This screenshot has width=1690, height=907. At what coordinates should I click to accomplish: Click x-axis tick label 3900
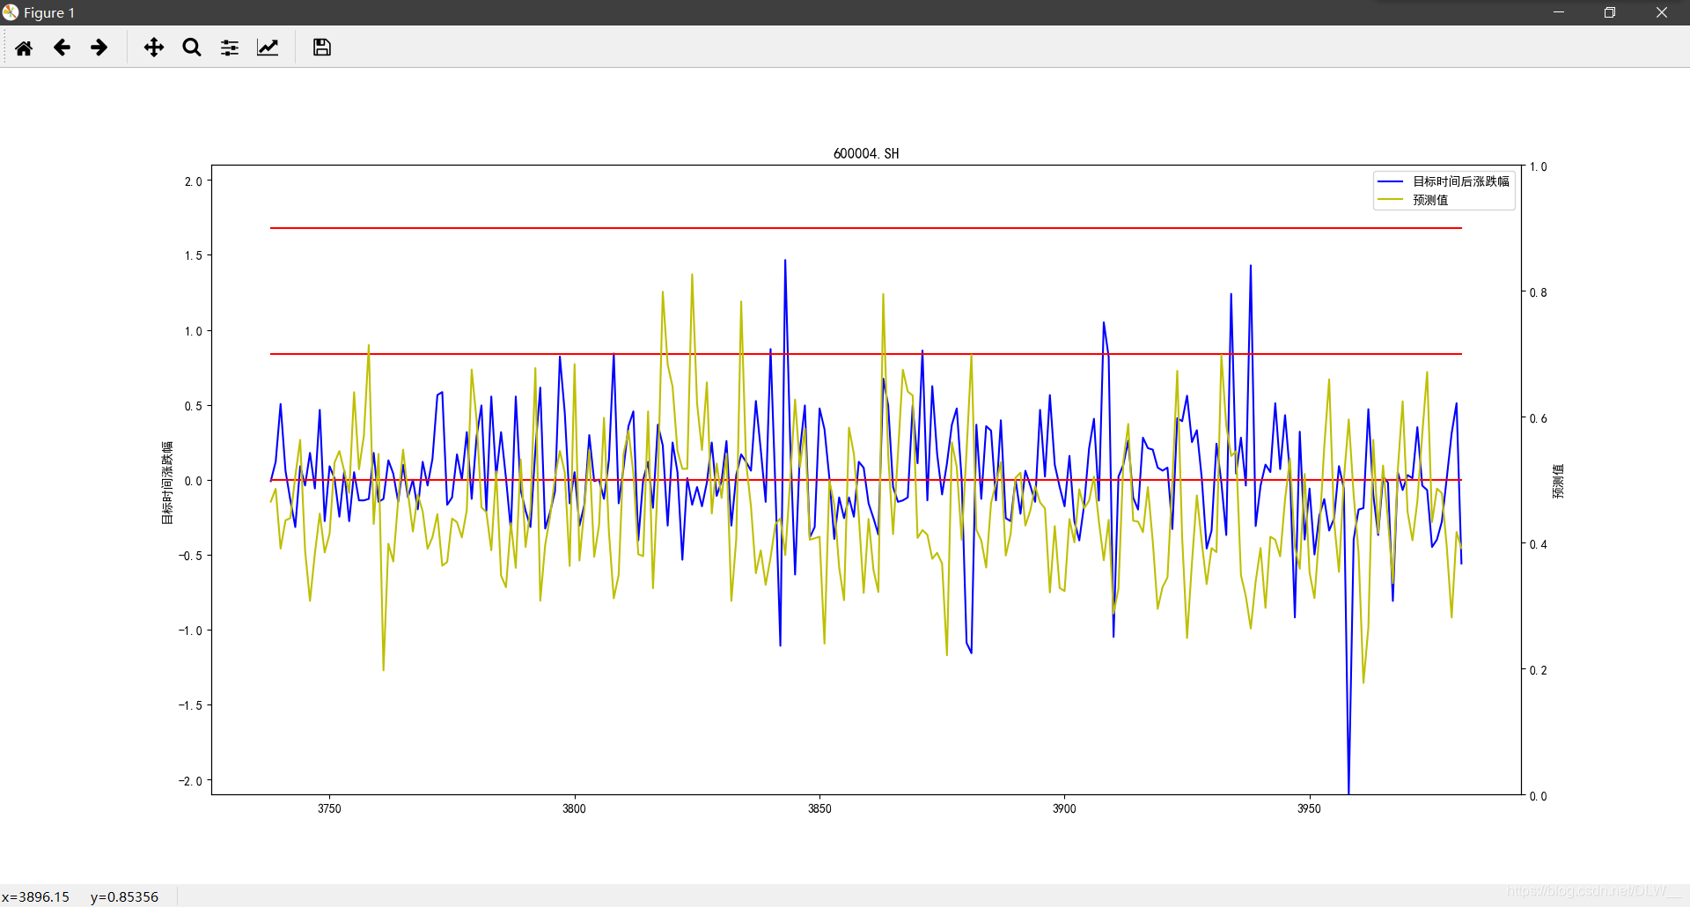pyautogui.click(x=1064, y=808)
